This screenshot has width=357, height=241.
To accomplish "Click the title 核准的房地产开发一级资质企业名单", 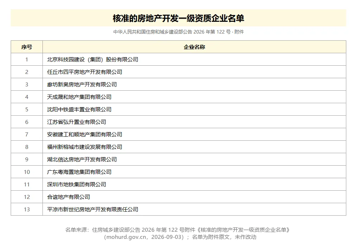I will click(178, 18).
